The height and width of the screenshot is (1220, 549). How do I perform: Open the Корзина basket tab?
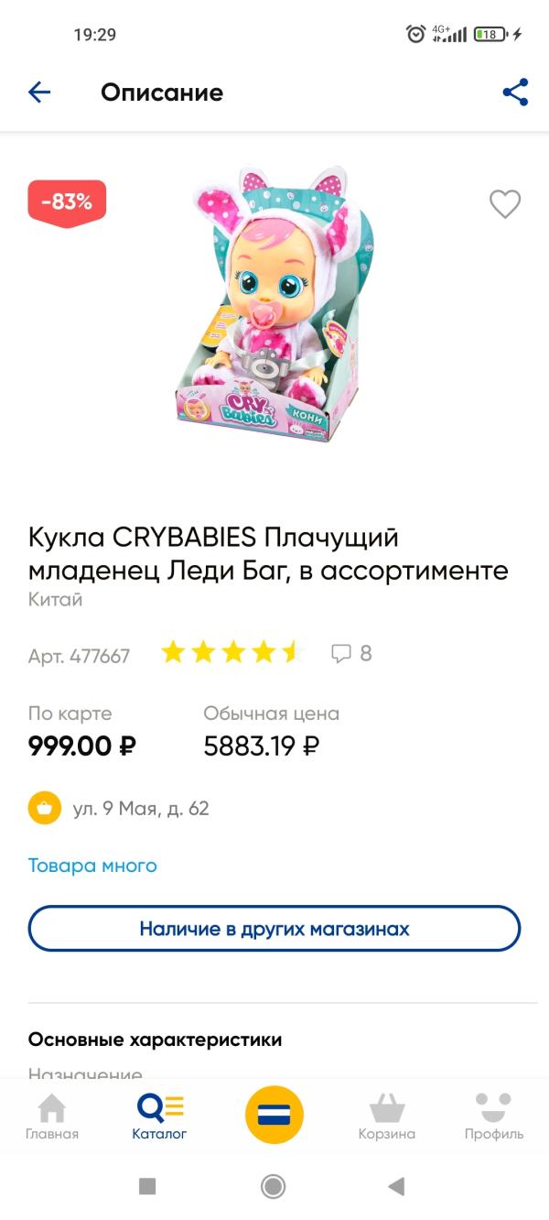[x=387, y=1117]
